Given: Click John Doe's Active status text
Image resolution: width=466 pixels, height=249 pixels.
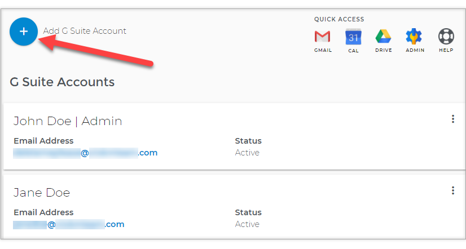Looking at the screenshot, I should tap(247, 153).
